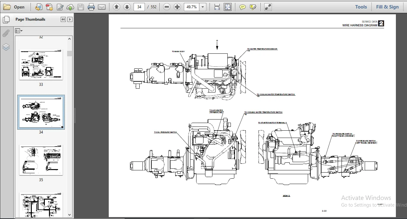
Task: Open the Fill & Sign pane
Action: click(x=387, y=7)
